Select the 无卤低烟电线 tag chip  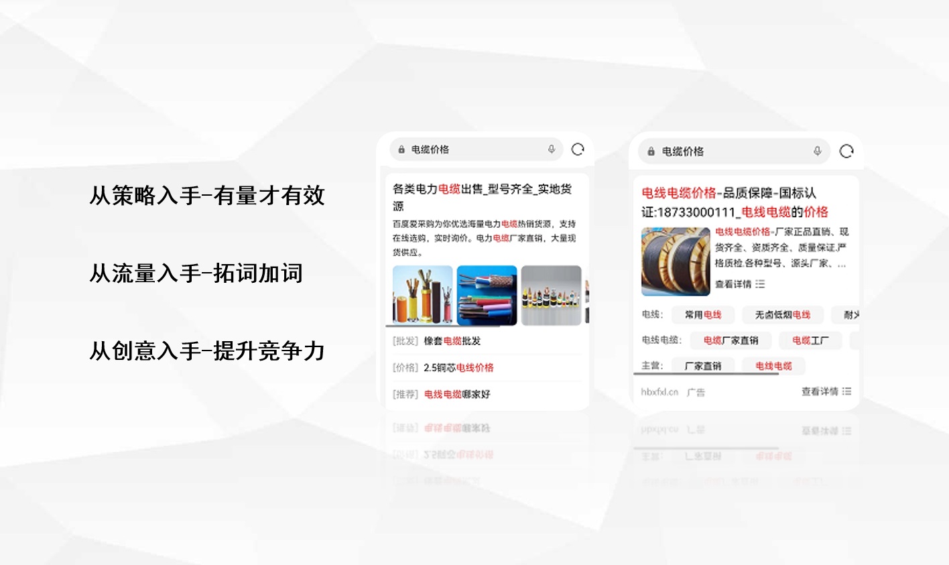pos(783,314)
